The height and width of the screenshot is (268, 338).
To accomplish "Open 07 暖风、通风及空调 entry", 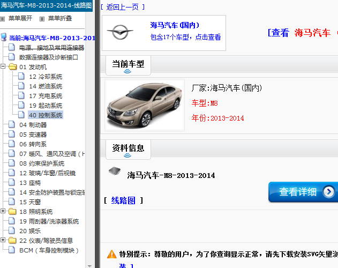I will 52,154.
